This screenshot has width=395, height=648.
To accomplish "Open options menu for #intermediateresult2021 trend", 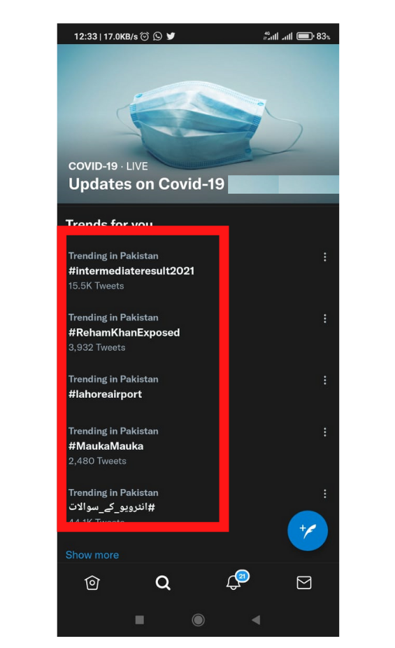I will [x=325, y=257].
